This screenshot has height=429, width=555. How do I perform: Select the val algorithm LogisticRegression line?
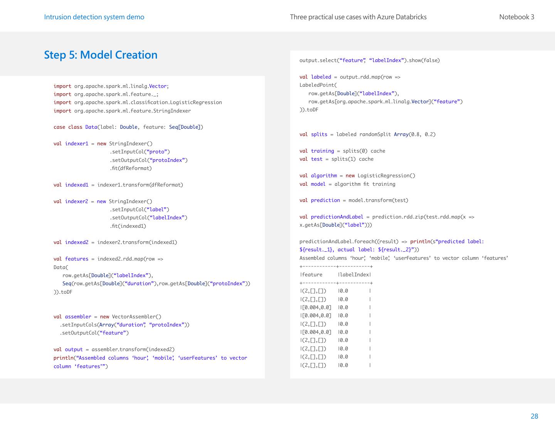pyautogui.click(x=357, y=176)
